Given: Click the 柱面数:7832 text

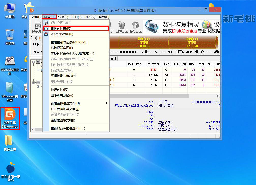Looking at the screenshot, I should (183, 52).
